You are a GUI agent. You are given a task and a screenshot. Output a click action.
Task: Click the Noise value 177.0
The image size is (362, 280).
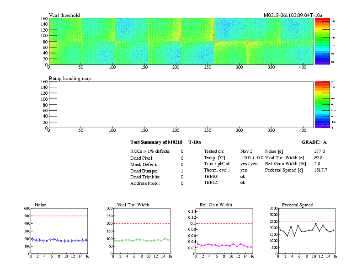point(319,151)
